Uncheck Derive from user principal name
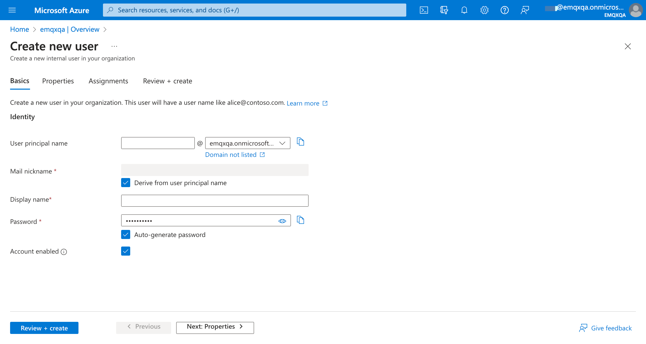This screenshot has width=646, height=344. click(125, 183)
